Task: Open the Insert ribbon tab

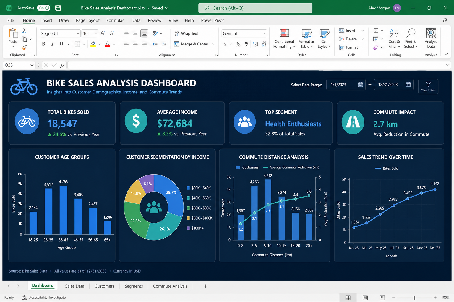Action: (x=47, y=20)
